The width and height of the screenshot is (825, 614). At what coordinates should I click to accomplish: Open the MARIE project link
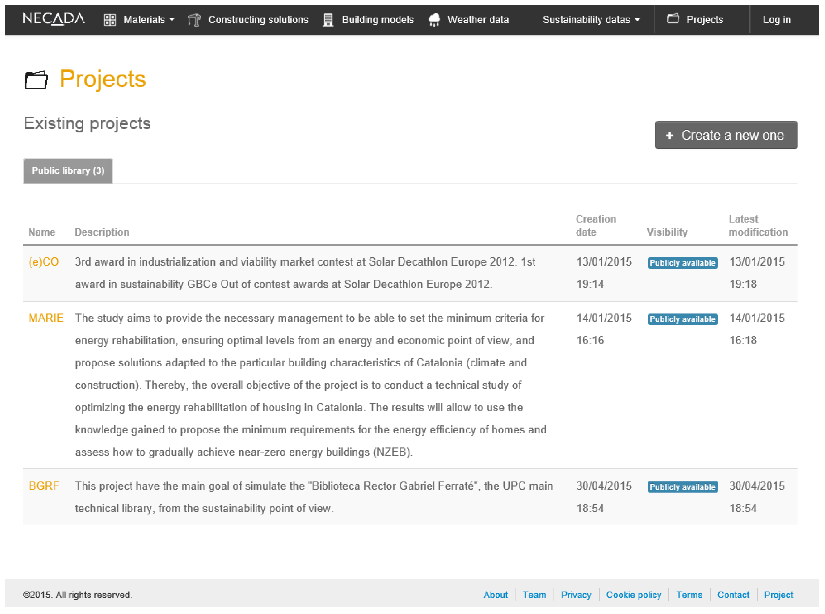[46, 318]
